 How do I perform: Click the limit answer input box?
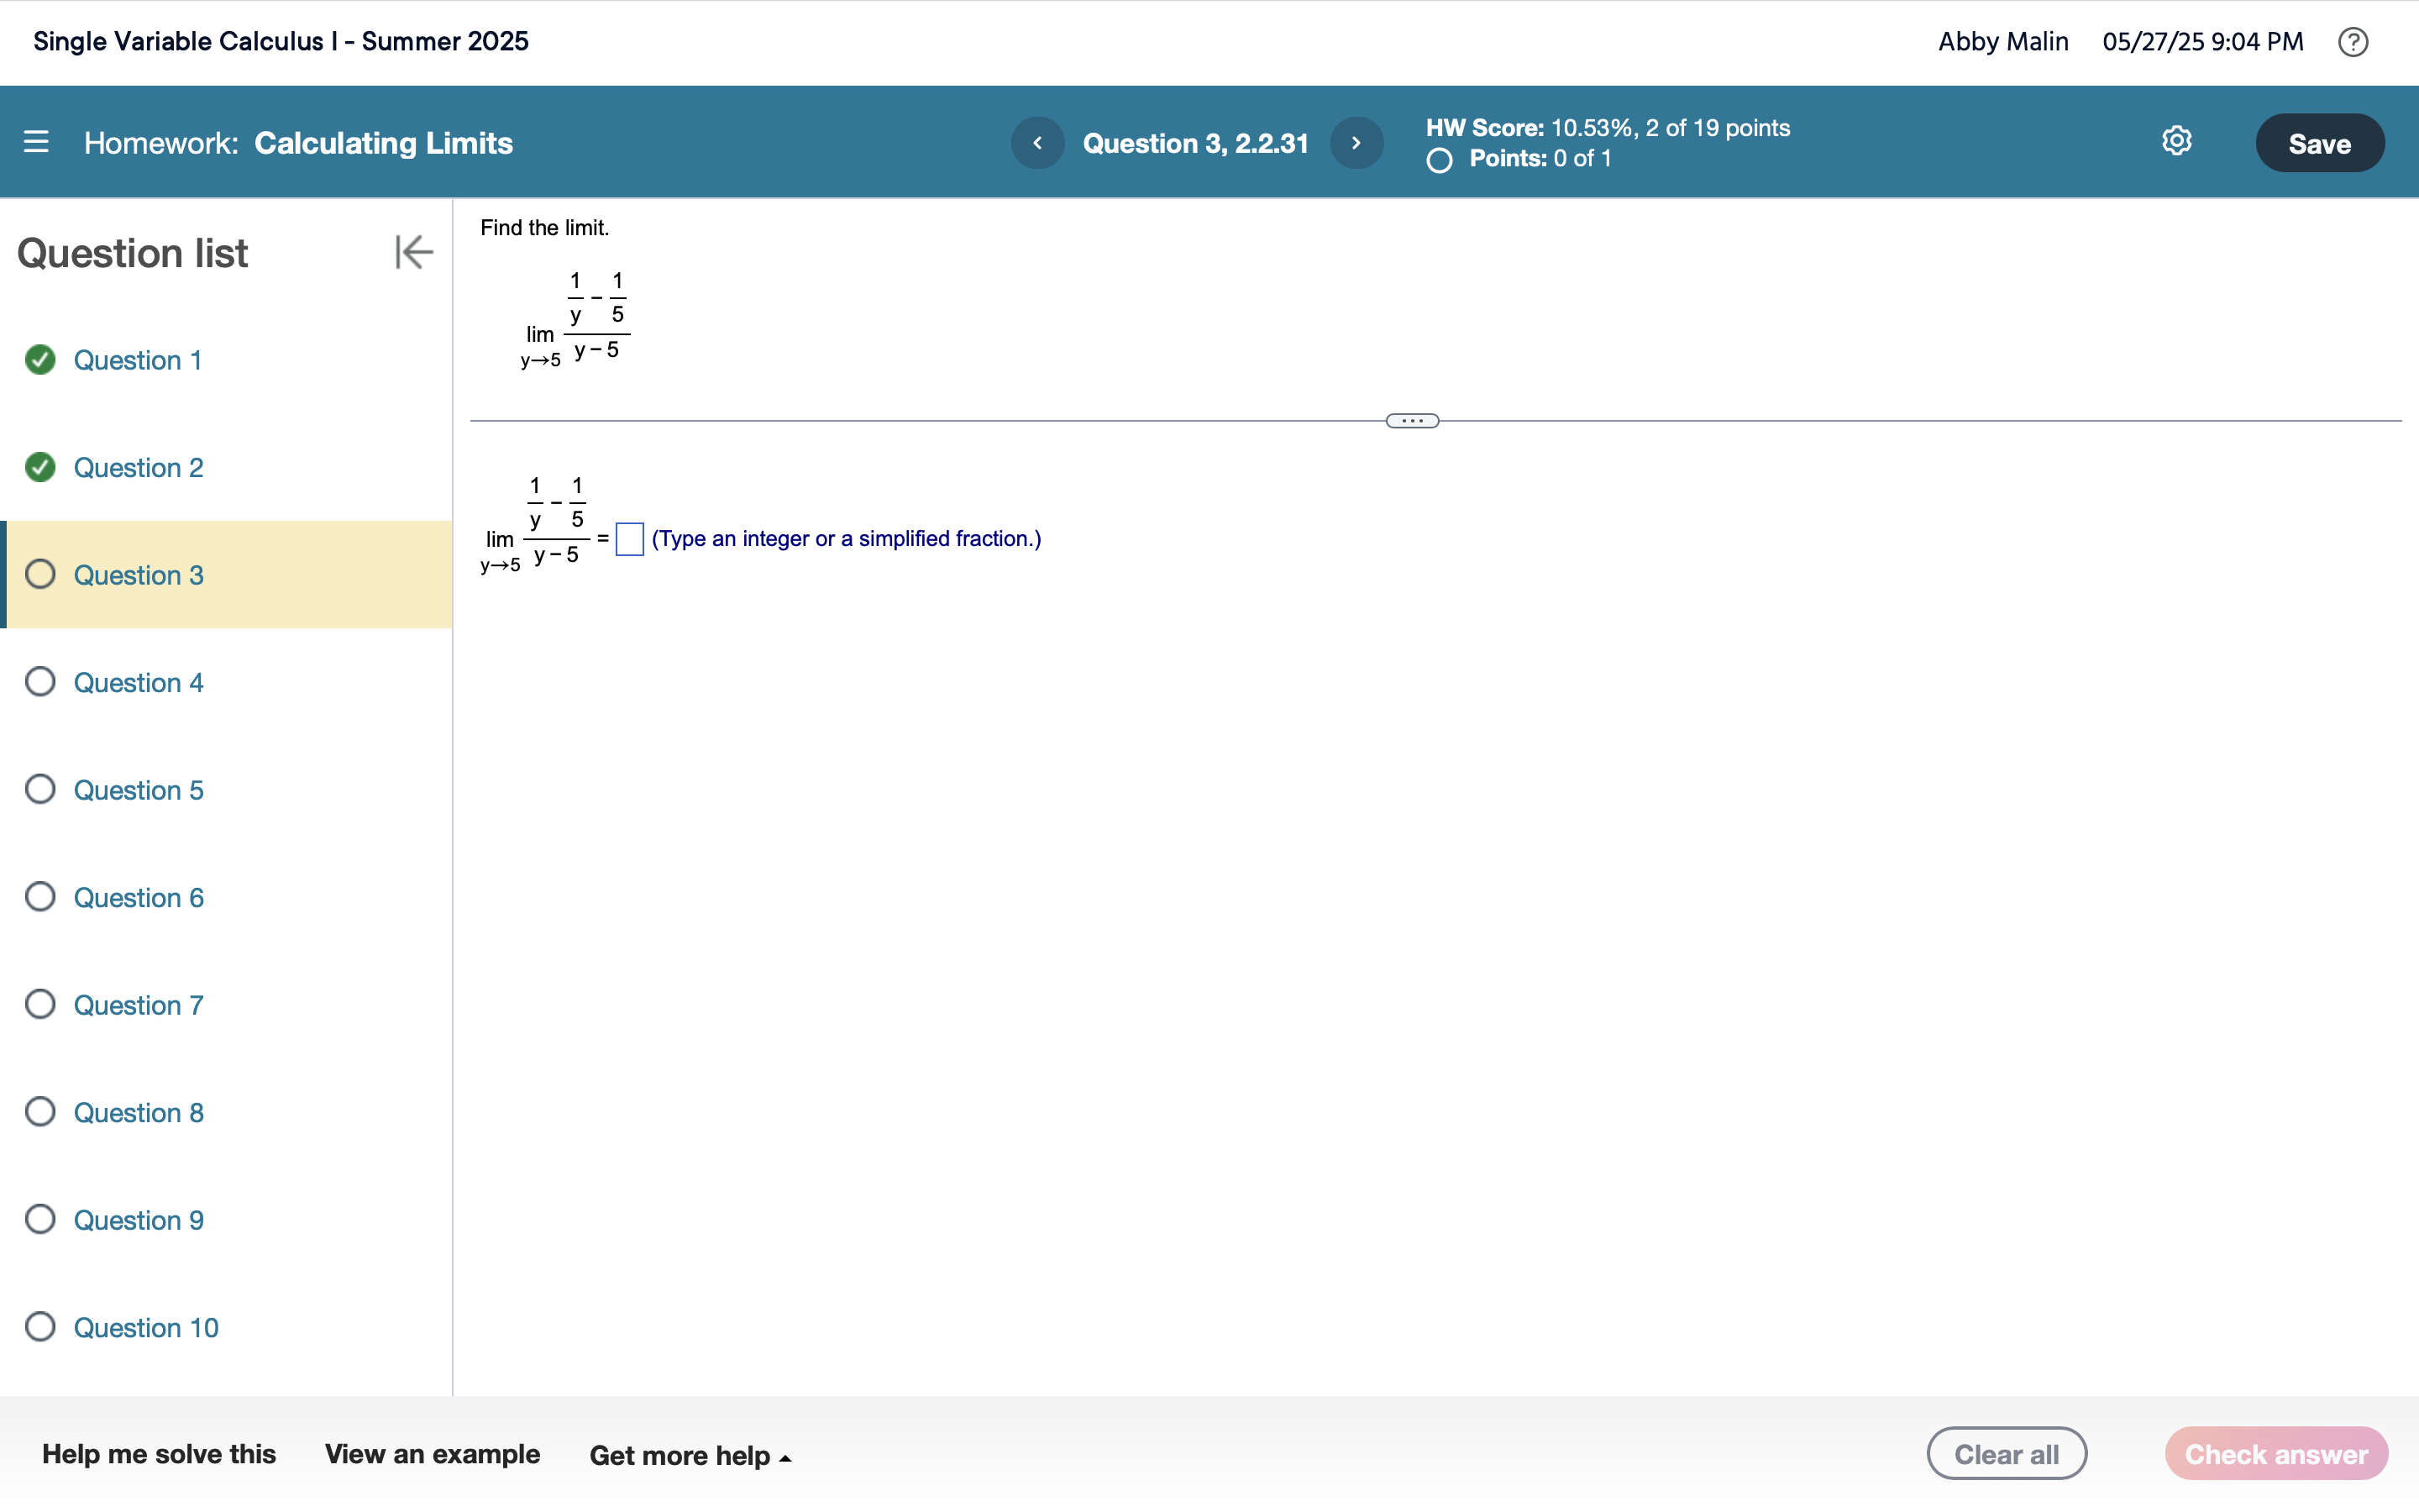[x=630, y=539]
